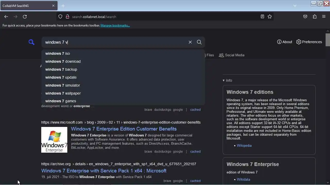Go back to previous page

[6, 17]
